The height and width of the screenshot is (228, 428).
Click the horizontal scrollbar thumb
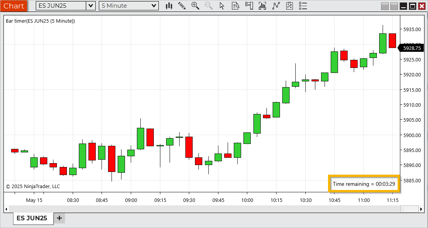tap(409, 208)
